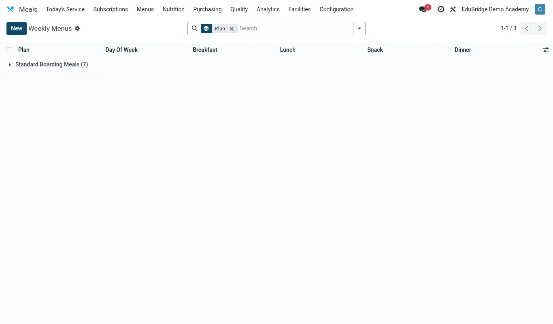Open the Weekly Menus gear settings icon
Image resolution: width=553 pixels, height=324 pixels.
coord(77,28)
